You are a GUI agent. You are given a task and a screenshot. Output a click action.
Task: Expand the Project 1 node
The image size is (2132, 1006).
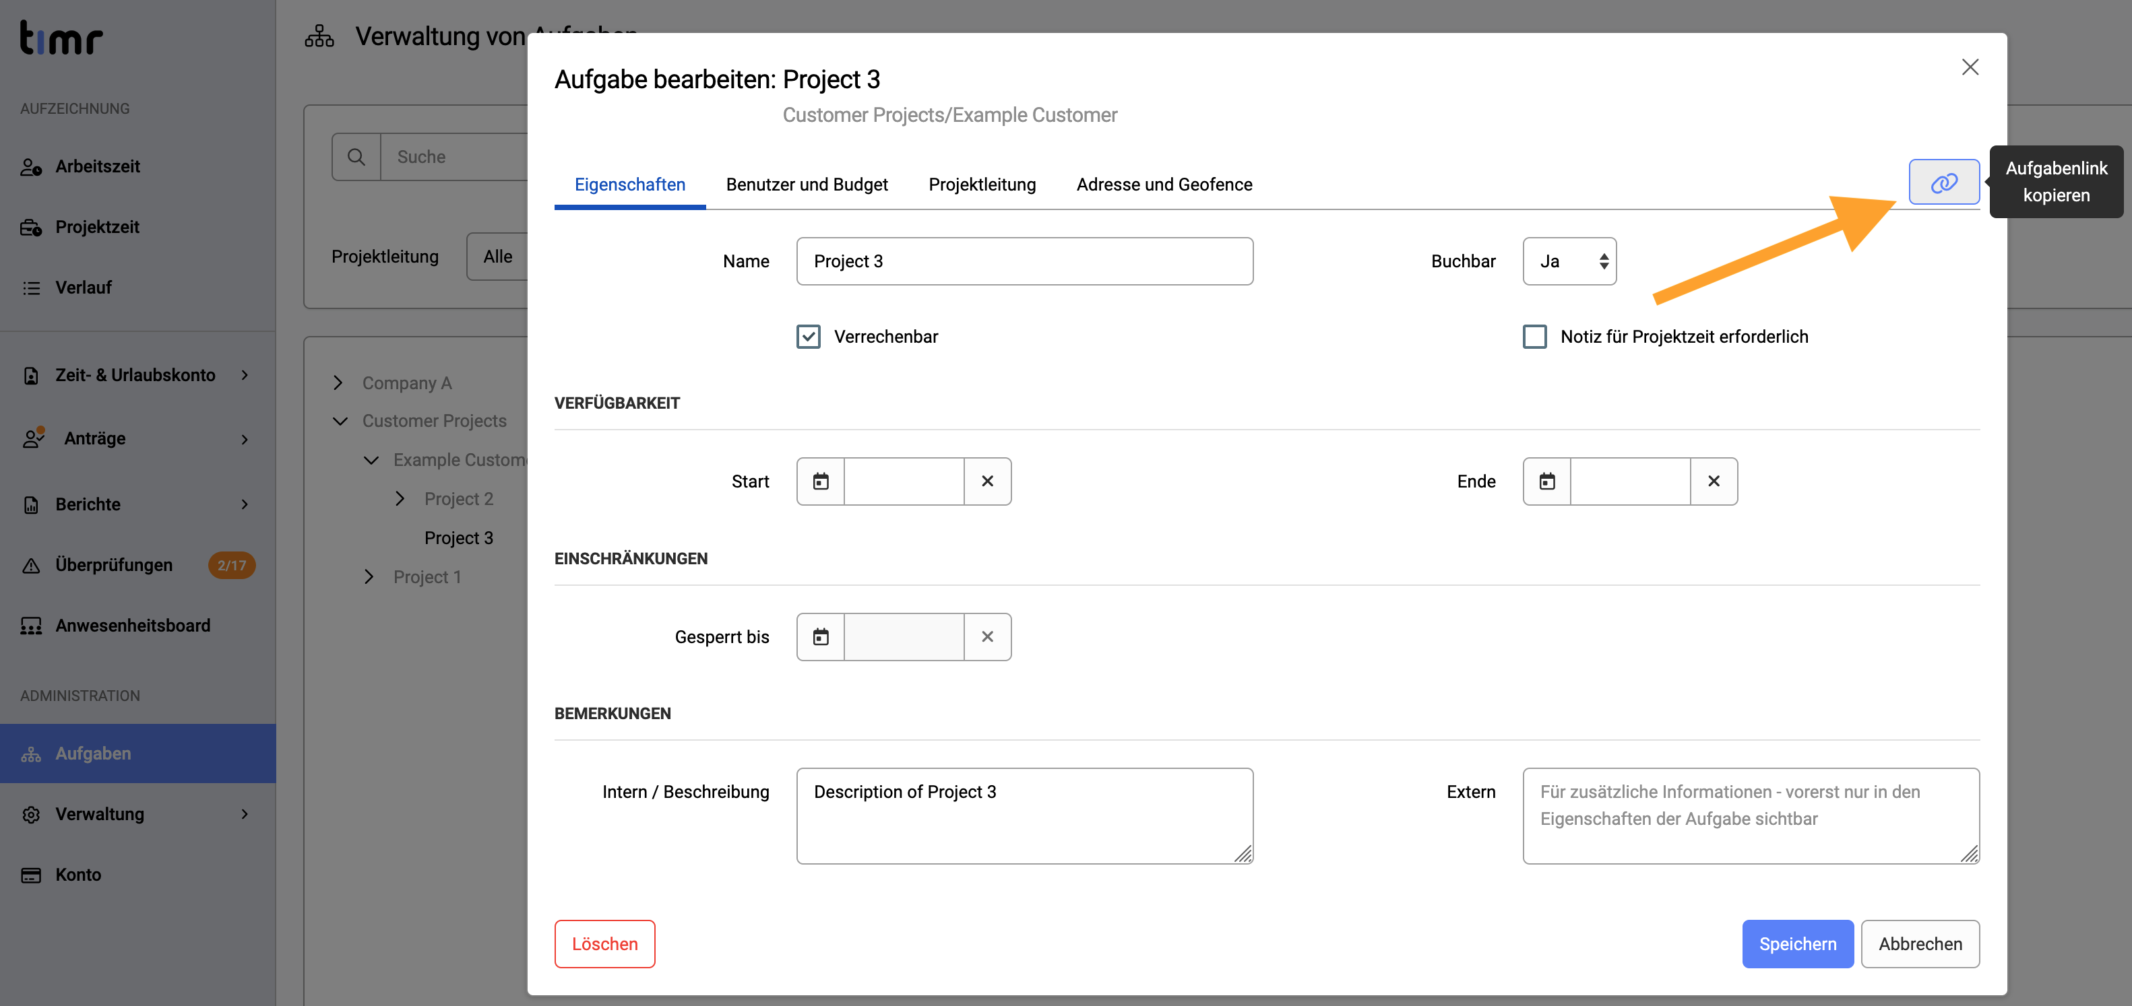[369, 576]
